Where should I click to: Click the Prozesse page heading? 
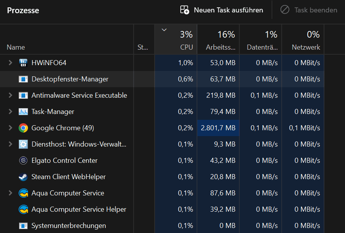pyautogui.click(x=23, y=10)
